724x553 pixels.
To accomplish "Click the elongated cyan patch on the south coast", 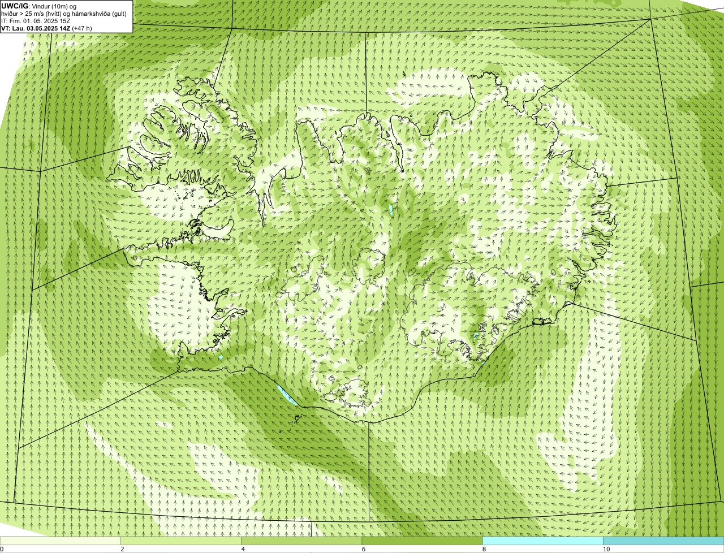I will point(286,394).
